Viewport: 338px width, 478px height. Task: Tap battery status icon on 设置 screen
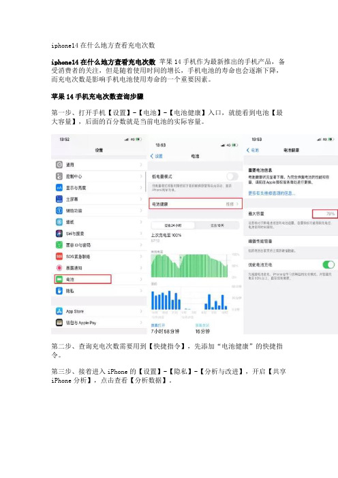139,140
